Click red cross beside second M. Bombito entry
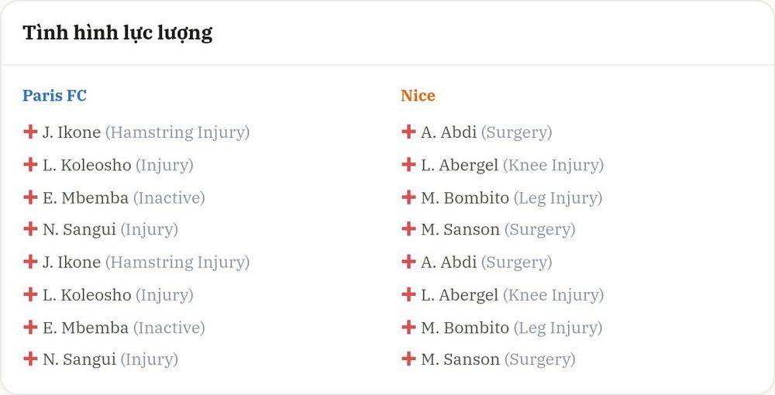This screenshot has width=775, height=395. [408, 327]
